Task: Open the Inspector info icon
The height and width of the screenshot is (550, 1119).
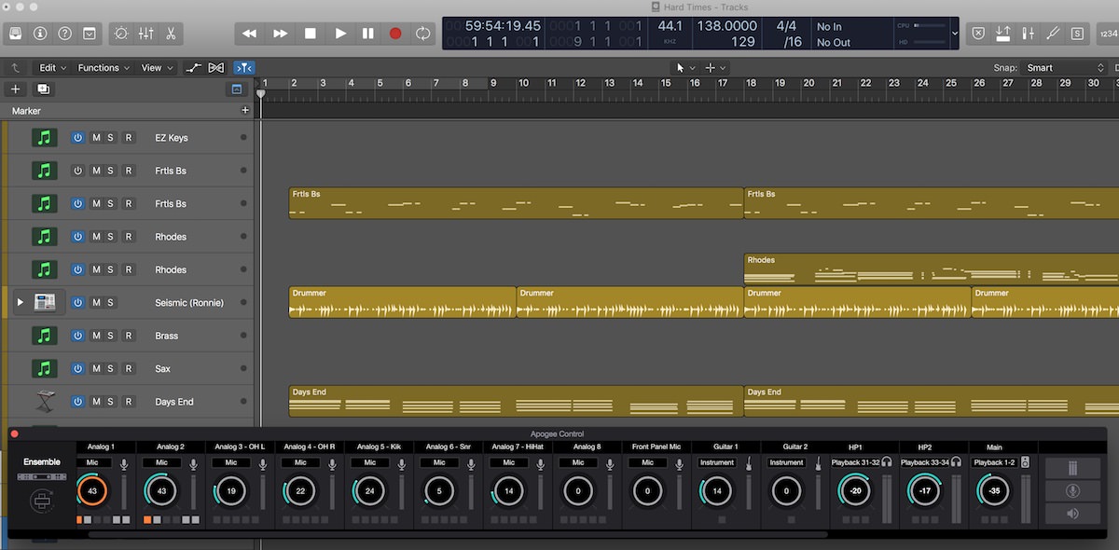Action: (40, 34)
